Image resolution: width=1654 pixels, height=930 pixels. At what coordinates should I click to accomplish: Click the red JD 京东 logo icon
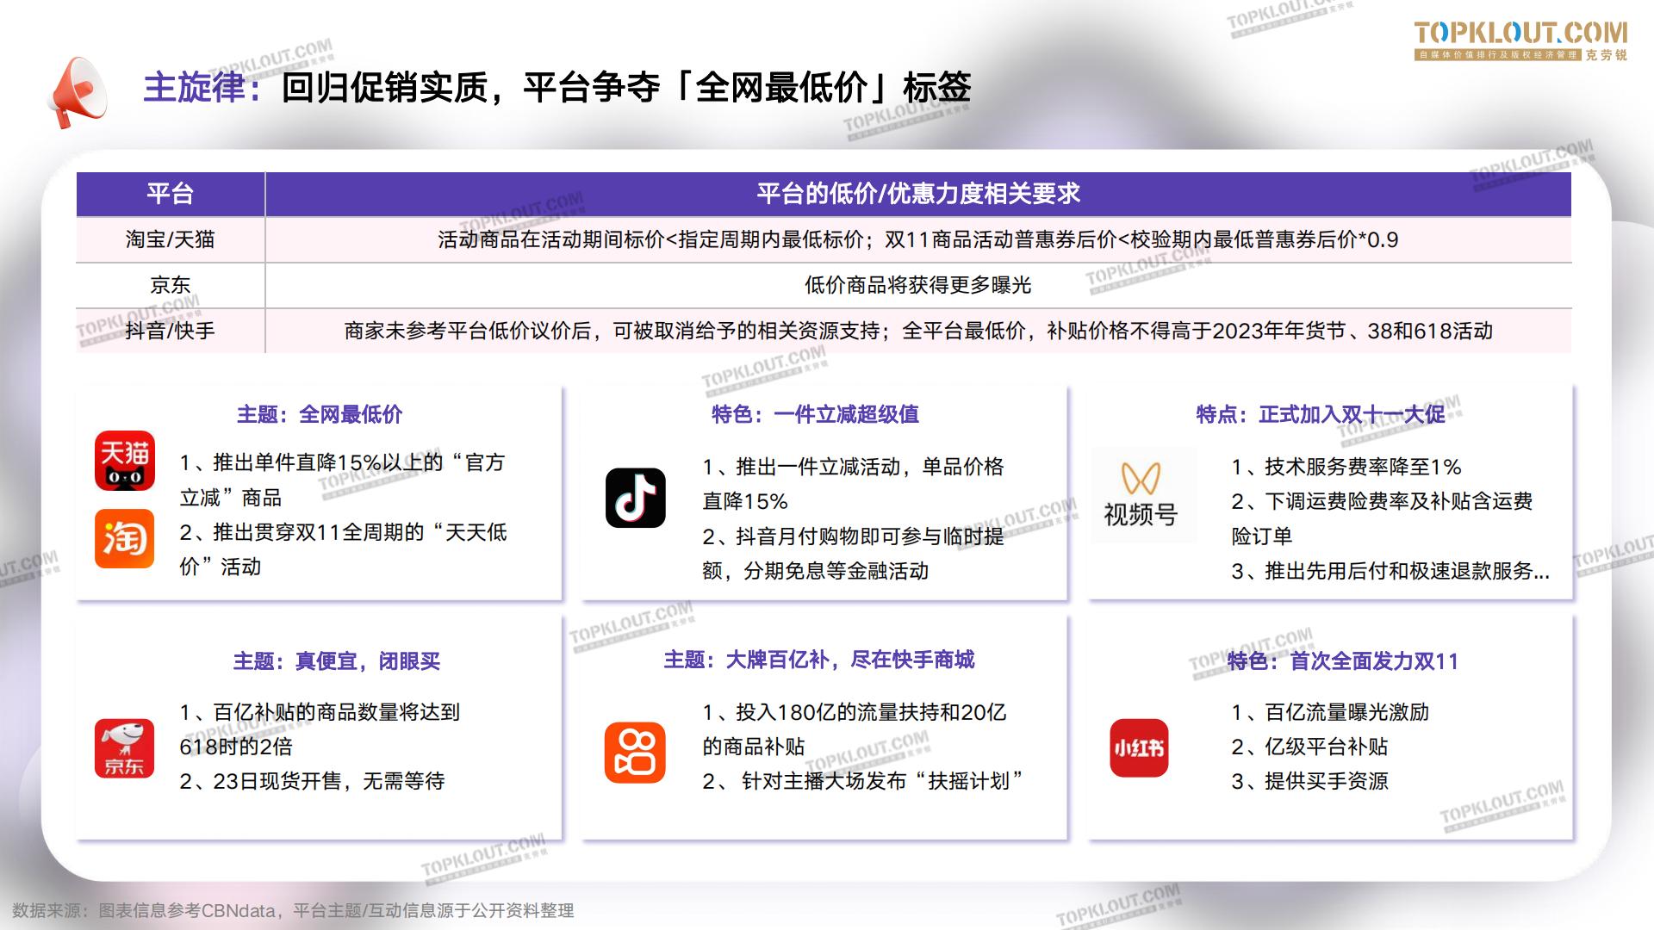(x=125, y=748)
